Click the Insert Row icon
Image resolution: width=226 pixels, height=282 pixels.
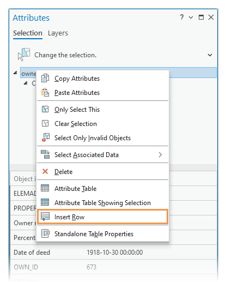click(x=45, y=217)
